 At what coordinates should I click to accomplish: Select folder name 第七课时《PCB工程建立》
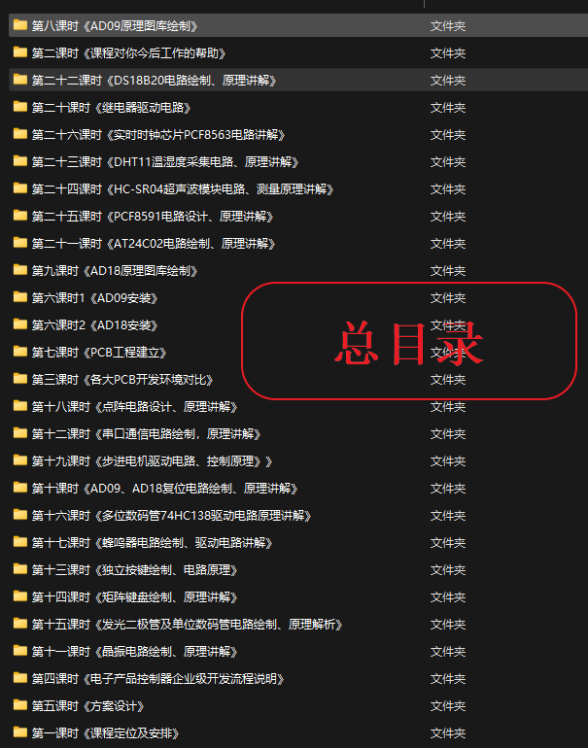99,352
